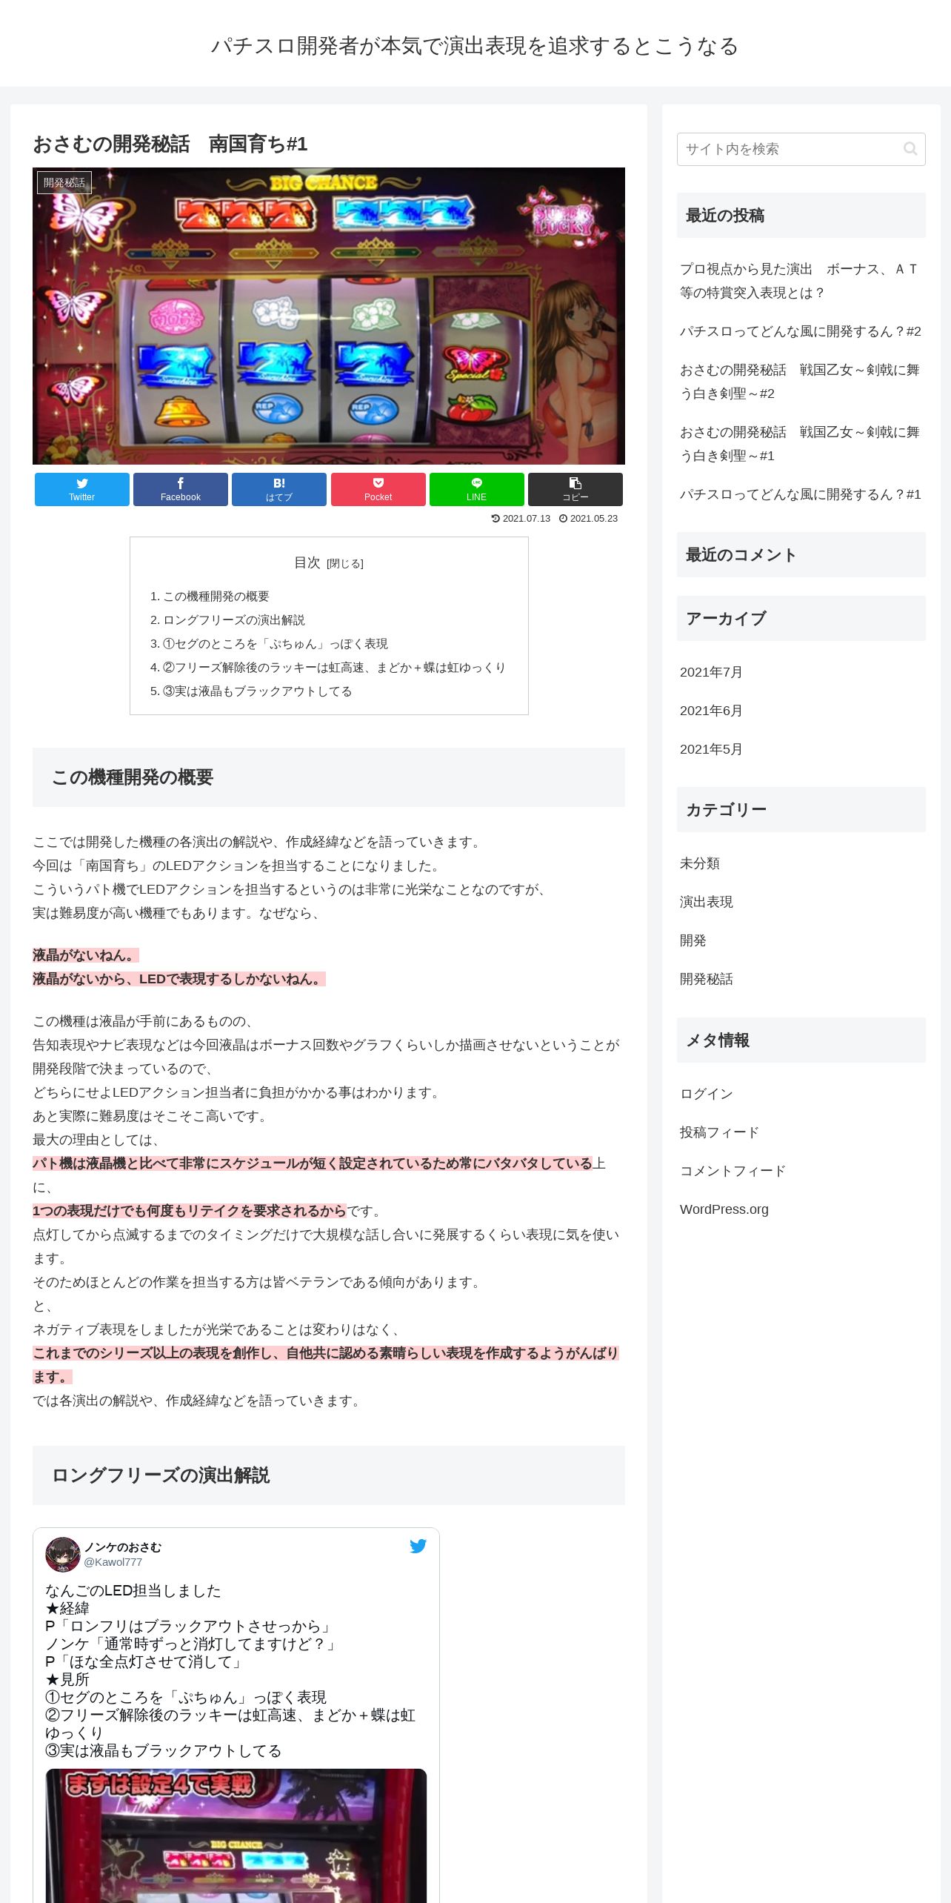Open the ノンケのおさむ tweet author name
951x1903 pixels.
(x=122, y=1547)
